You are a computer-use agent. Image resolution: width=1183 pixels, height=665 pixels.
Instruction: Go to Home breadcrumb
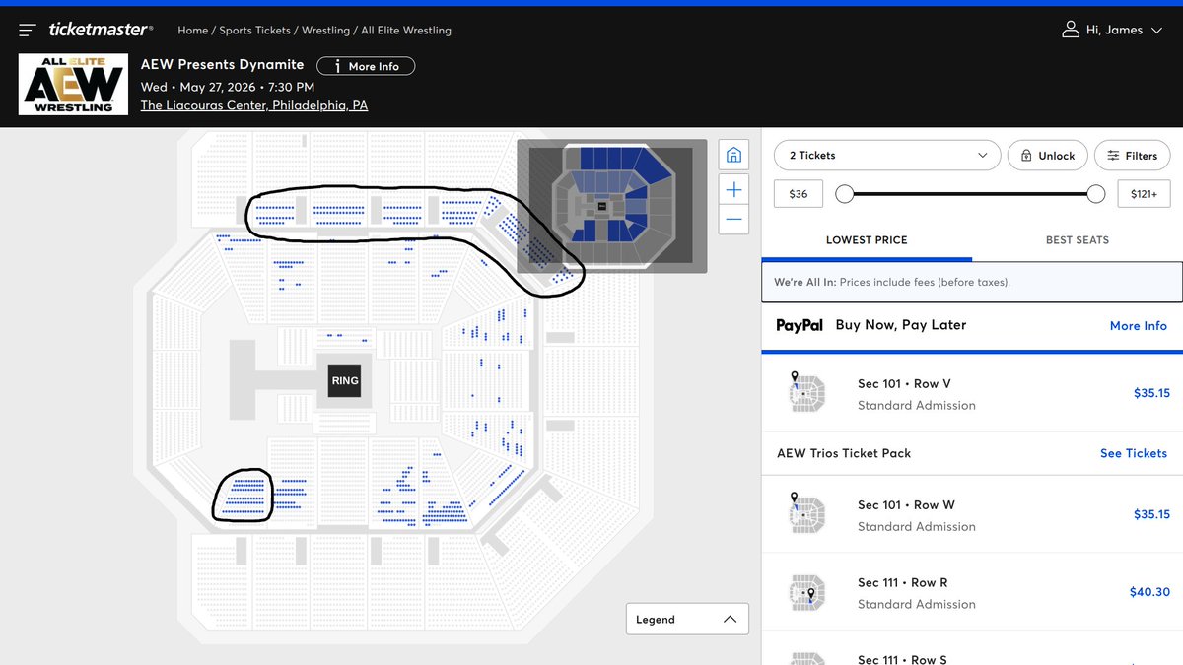(x=192, y=31)
